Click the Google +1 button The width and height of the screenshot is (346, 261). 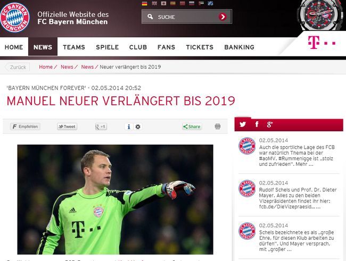pos(101,127)
